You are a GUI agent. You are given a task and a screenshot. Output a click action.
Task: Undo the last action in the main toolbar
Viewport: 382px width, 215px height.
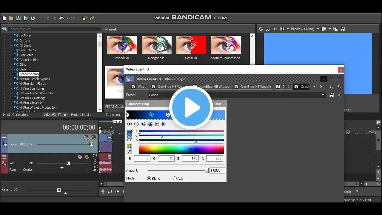(61, 18)
